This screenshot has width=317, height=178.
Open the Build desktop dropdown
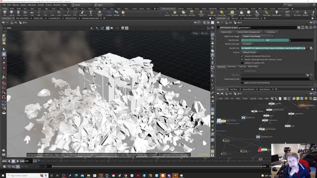point(81,5)
